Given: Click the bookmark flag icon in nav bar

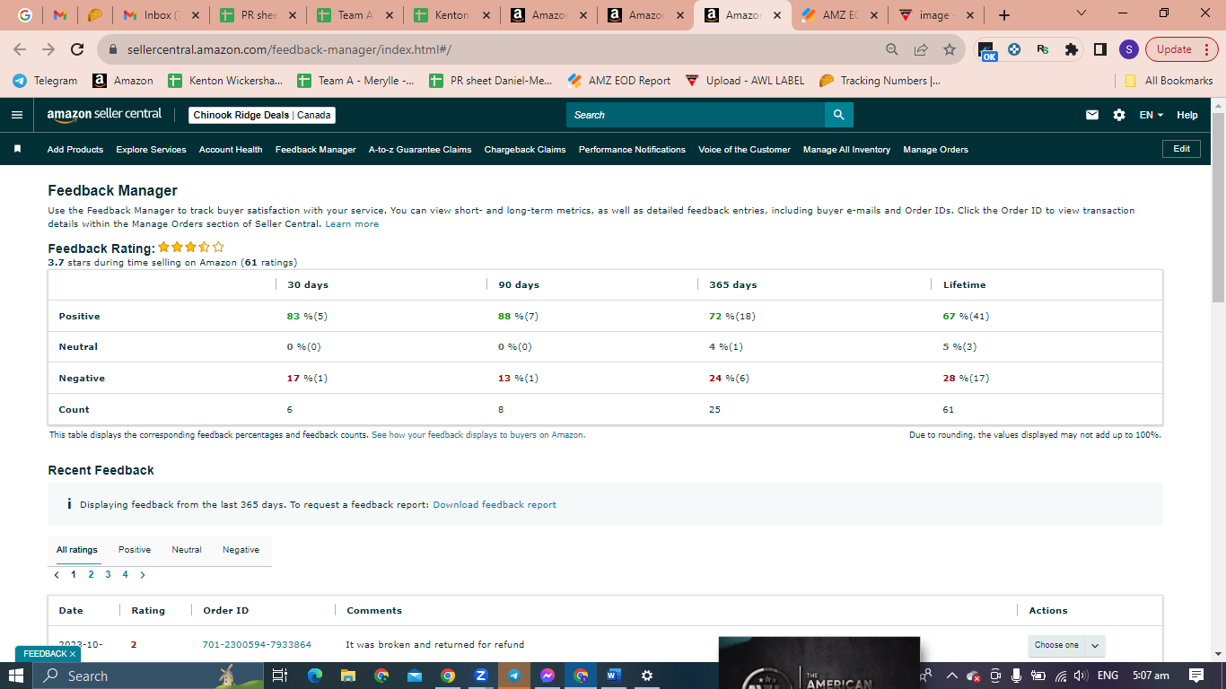Looking at the screenshot, I should (x=17, y=149).
